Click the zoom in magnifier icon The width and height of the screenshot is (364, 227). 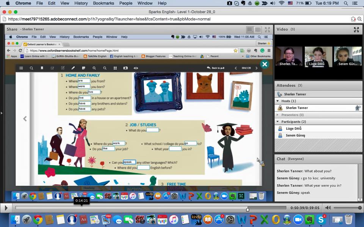click(94, 68)
